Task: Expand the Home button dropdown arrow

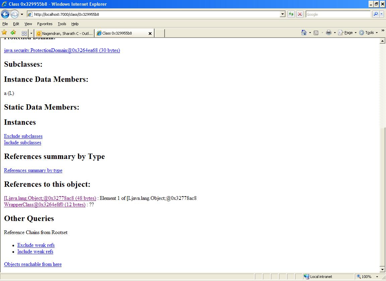Action: click(310, 33)
